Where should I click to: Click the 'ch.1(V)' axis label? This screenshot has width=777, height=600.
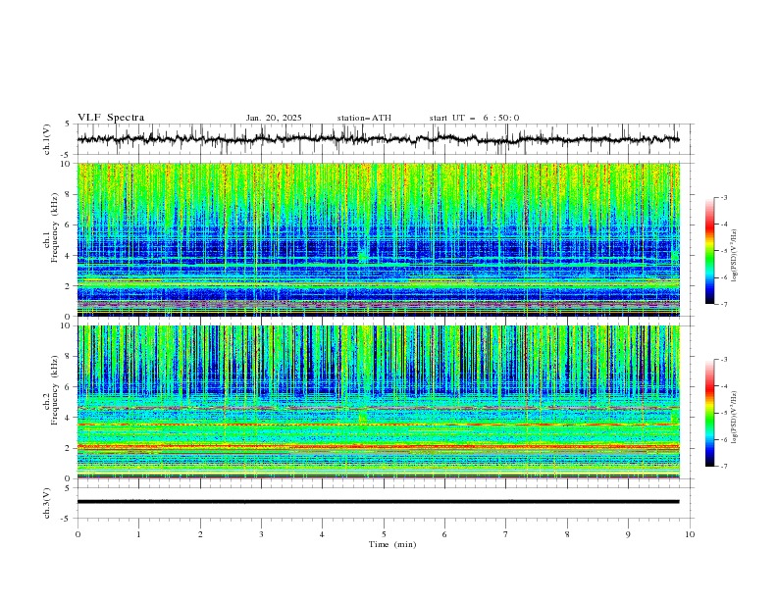47,139
